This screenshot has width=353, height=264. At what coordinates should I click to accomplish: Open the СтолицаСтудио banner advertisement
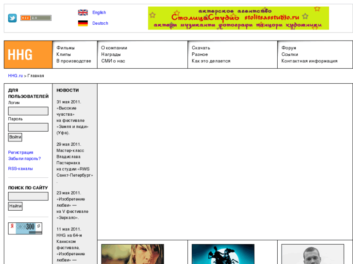tap(238, 18)
